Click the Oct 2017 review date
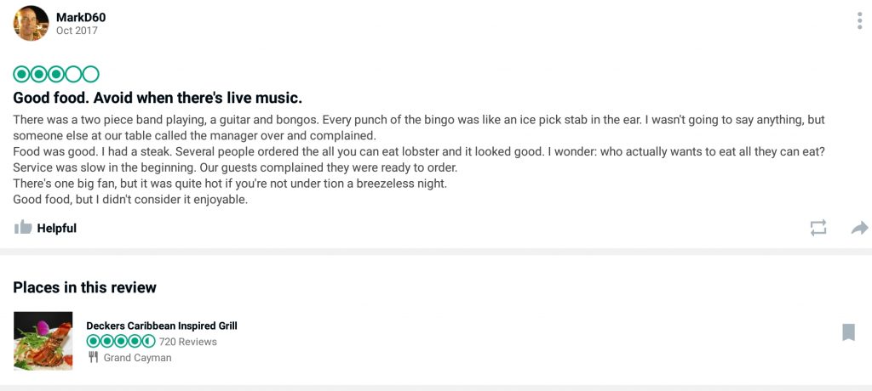Viewport: 872px width, 391px height. (77, 31)
